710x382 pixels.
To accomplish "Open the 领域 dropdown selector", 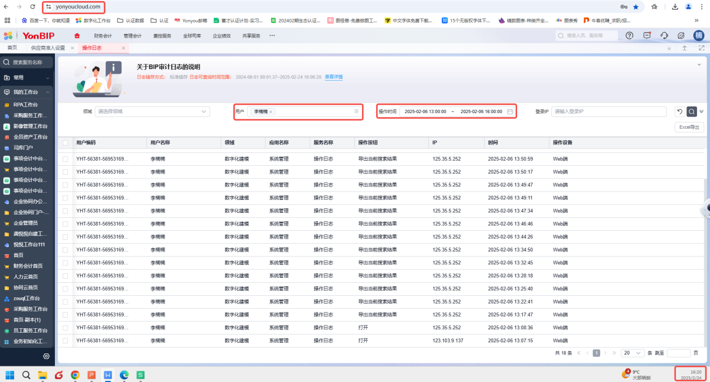I will tap(152, 111).
